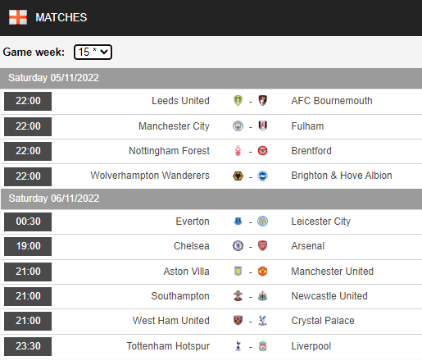Screen dimensions: 422x361
Task: Select the 00:30 Everton kickoff time
Action: (28, 222)
